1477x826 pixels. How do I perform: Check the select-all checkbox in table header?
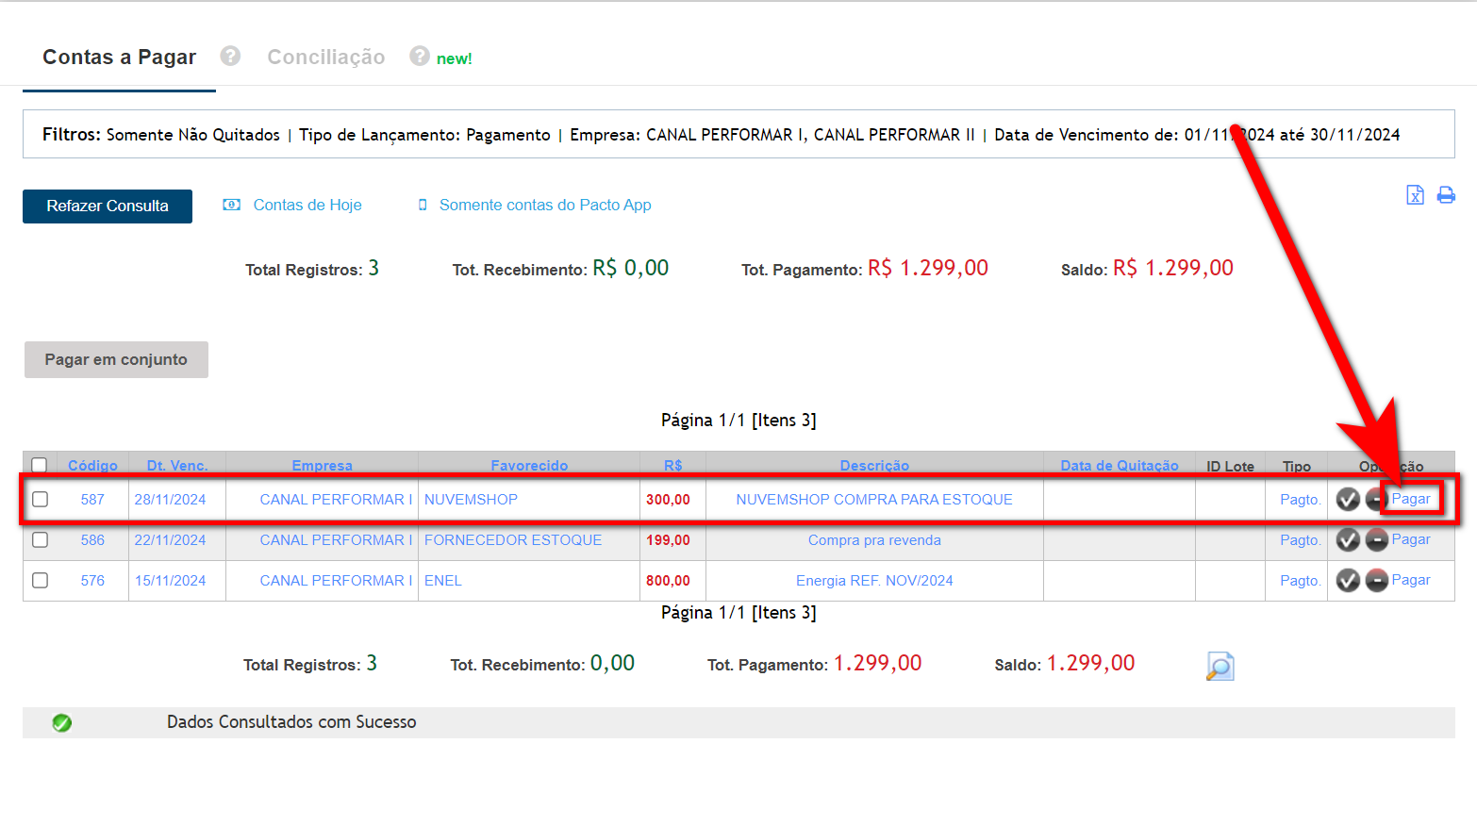pyautogui.click(x=40, y=465)
